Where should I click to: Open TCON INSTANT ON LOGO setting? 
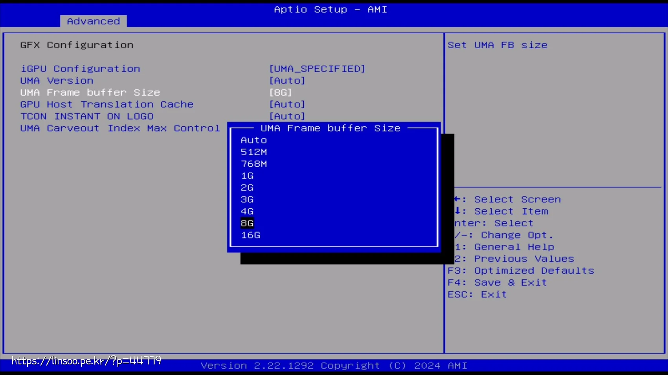87,116
